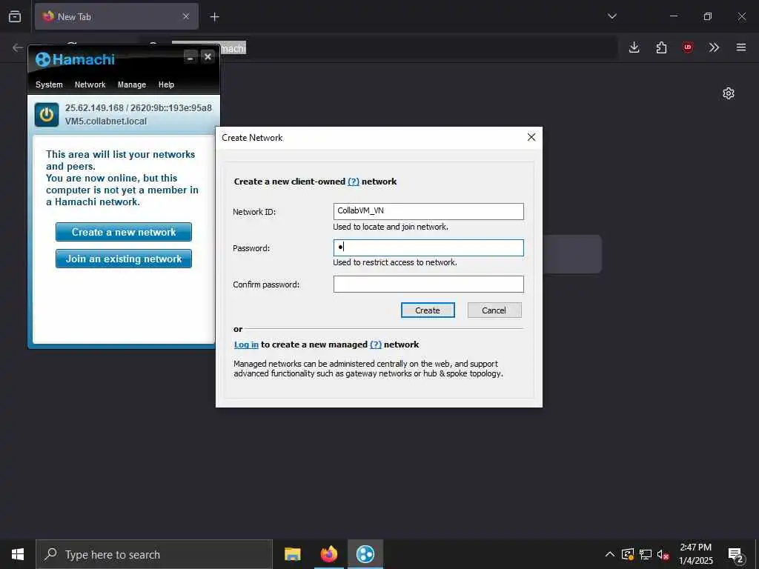Viewport: 759px width, 569px height.
Task: Show hidden system tray icons
Action: (x=610, y=554)
